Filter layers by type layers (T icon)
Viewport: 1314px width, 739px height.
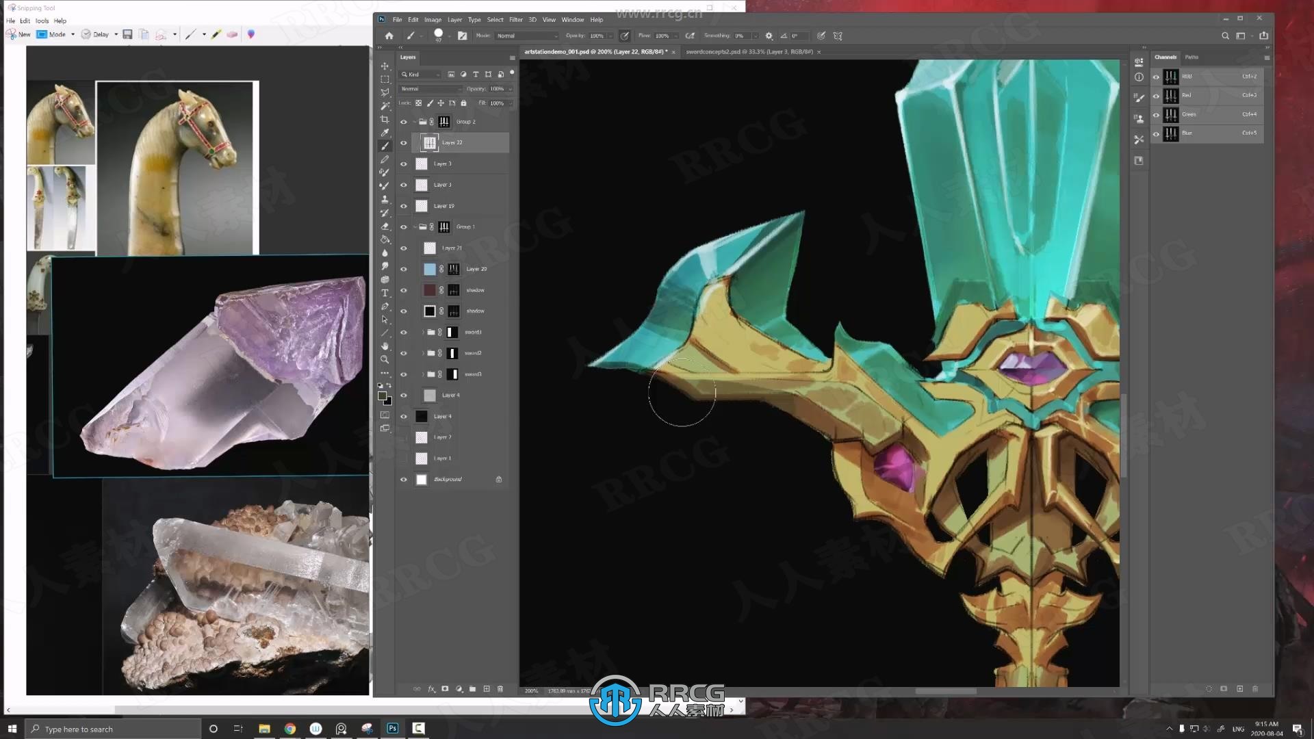point(476,75)
